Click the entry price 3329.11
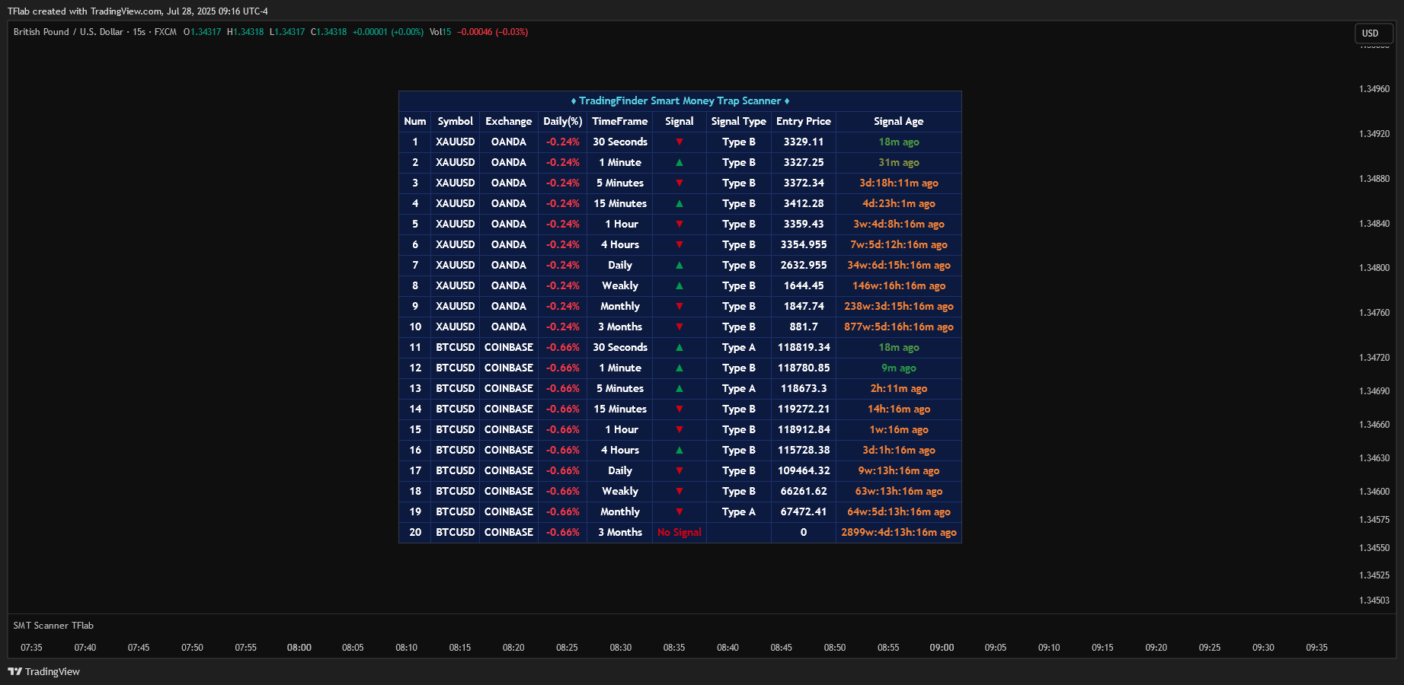 [x=804, y=142]
